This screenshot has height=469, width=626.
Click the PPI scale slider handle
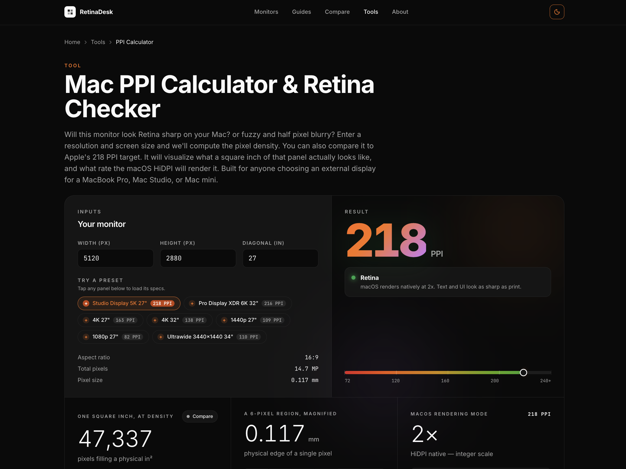[x=523, y=373]
